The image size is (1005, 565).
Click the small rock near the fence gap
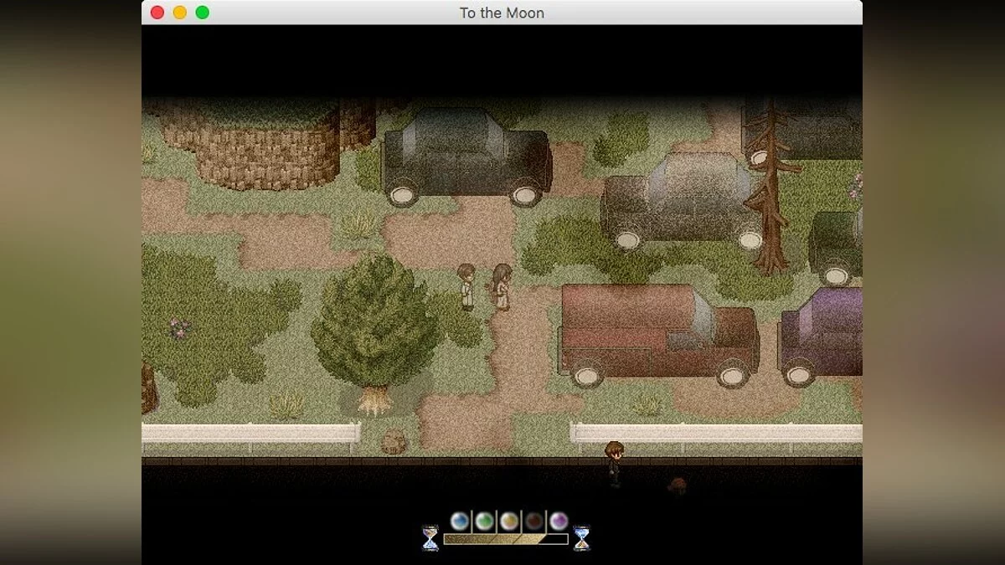[394, 441]
